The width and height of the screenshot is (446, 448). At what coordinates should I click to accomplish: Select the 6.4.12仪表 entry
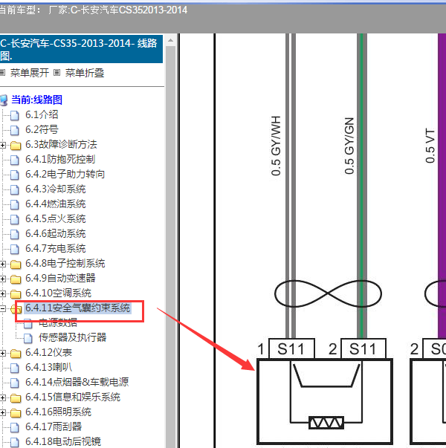coord(48,352)
